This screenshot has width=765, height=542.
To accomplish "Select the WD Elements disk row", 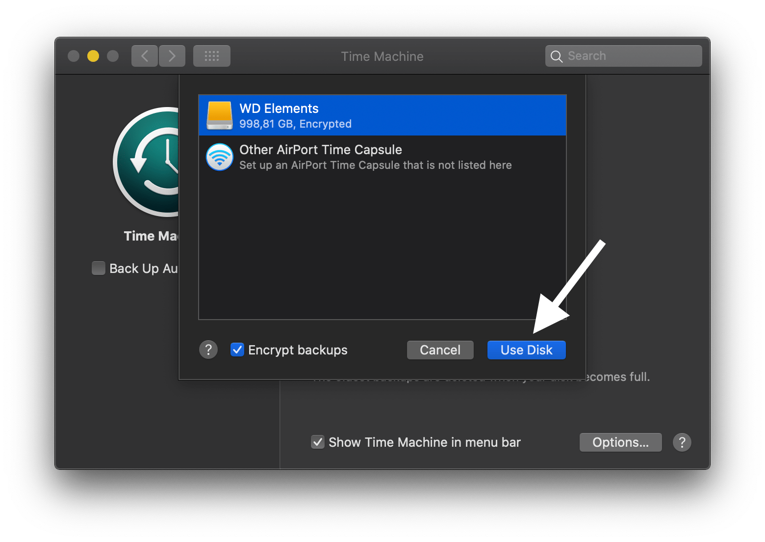I will pyautogui.click(x=382, y=115).
